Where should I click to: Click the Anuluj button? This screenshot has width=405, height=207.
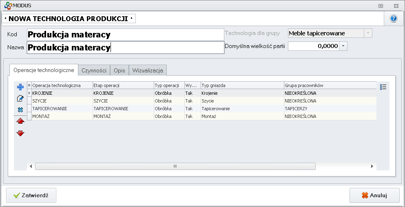(x=374, y=195)
